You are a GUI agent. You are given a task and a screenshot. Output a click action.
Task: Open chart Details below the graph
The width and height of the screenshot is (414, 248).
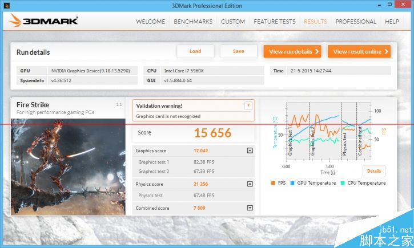(373, 171)
